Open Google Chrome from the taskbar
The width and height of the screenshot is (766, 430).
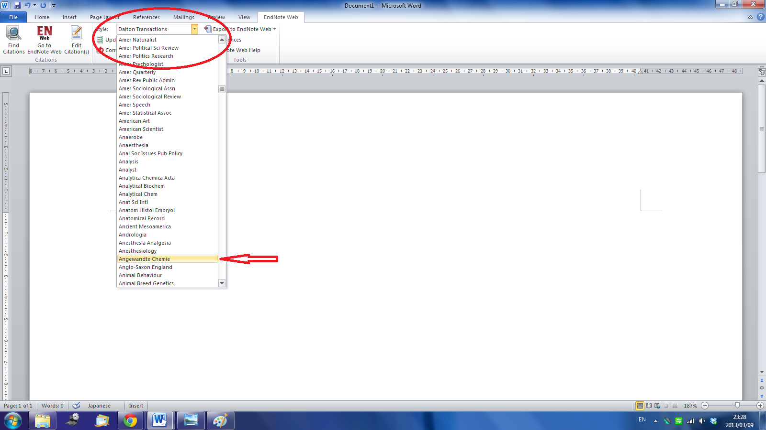point(131,420)
